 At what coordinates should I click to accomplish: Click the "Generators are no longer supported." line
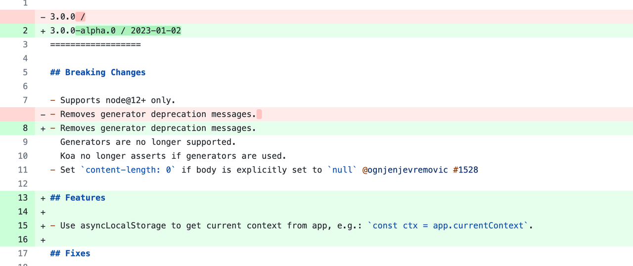148,142
